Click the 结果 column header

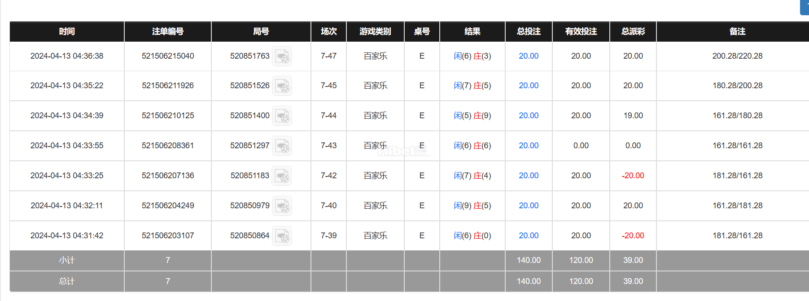(x=472, y=31)
